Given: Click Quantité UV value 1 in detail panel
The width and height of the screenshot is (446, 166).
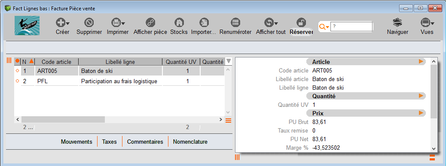Looking at the screenshot, I should click(314, 105).
